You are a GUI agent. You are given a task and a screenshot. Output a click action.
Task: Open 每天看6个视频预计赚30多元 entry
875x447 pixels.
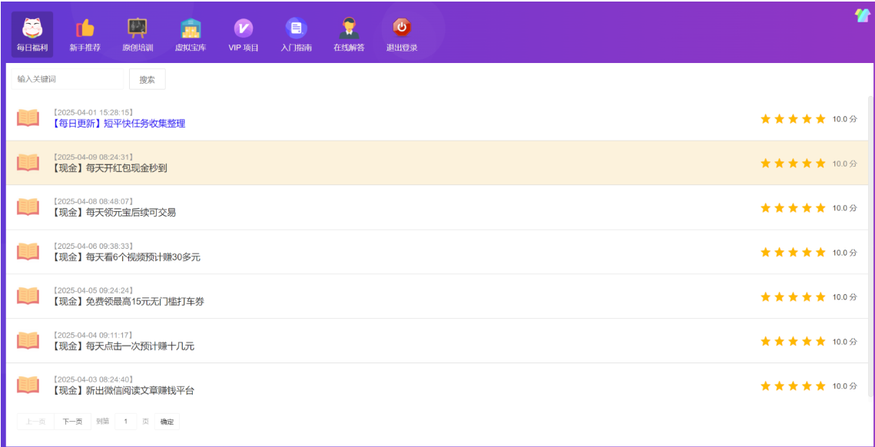126,257
